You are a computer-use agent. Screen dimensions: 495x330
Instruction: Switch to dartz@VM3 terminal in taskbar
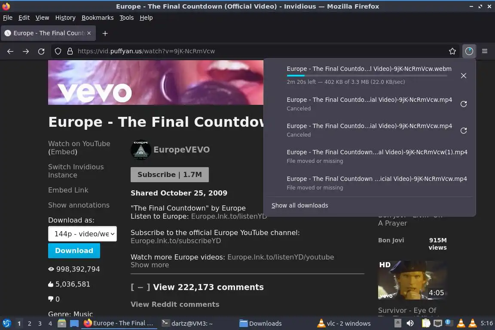[x=187, y=324]
